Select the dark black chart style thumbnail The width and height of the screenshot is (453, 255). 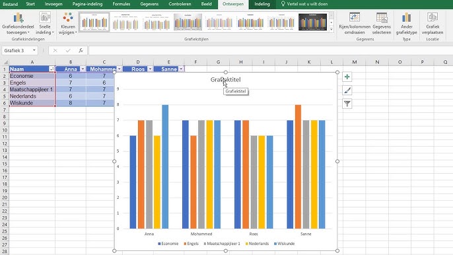312,22
